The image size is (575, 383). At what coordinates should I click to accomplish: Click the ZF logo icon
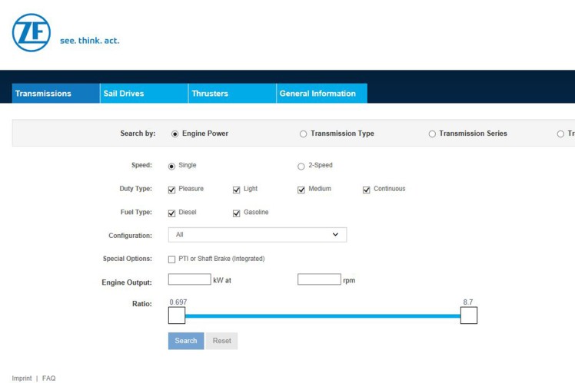pyautogui.click(x=32, y=32)
